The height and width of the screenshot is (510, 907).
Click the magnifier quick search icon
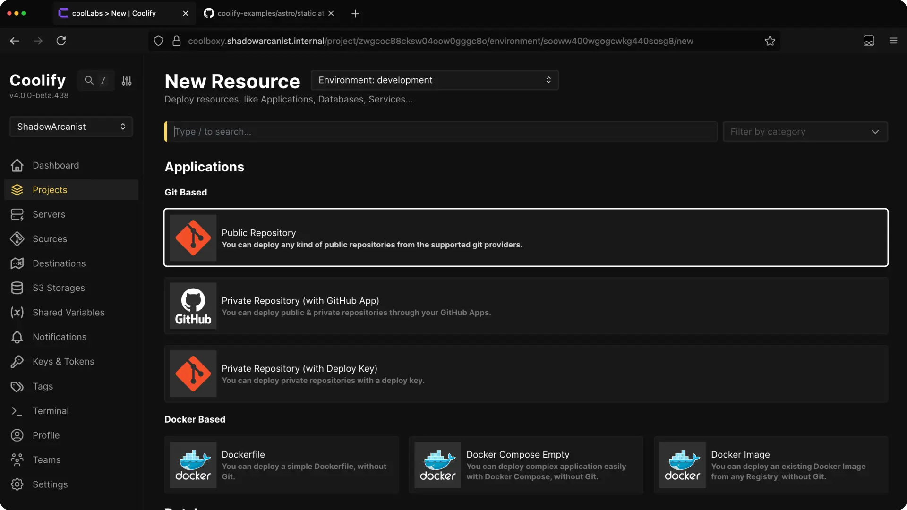[x=89, y=80]
